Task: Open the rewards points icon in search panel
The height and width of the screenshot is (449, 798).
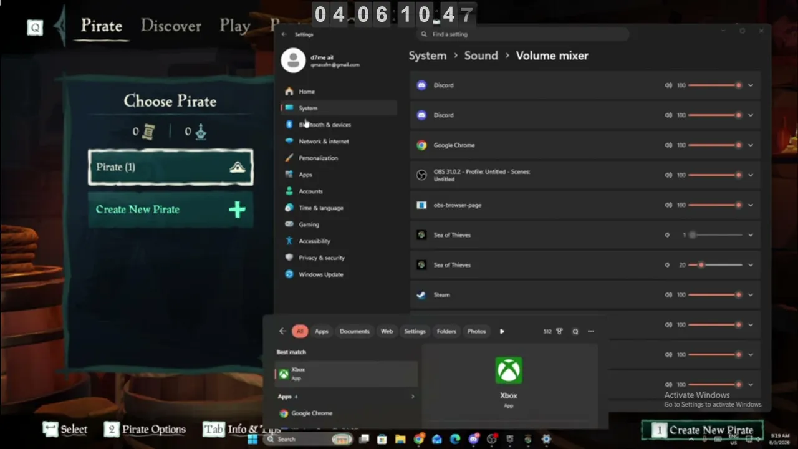Action: [x=559, y=331]
